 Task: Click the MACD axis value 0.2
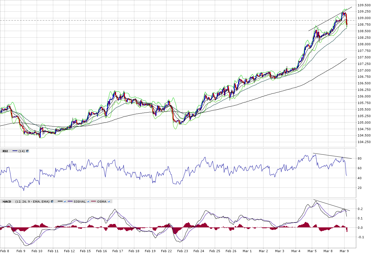[x=360, y=209]
